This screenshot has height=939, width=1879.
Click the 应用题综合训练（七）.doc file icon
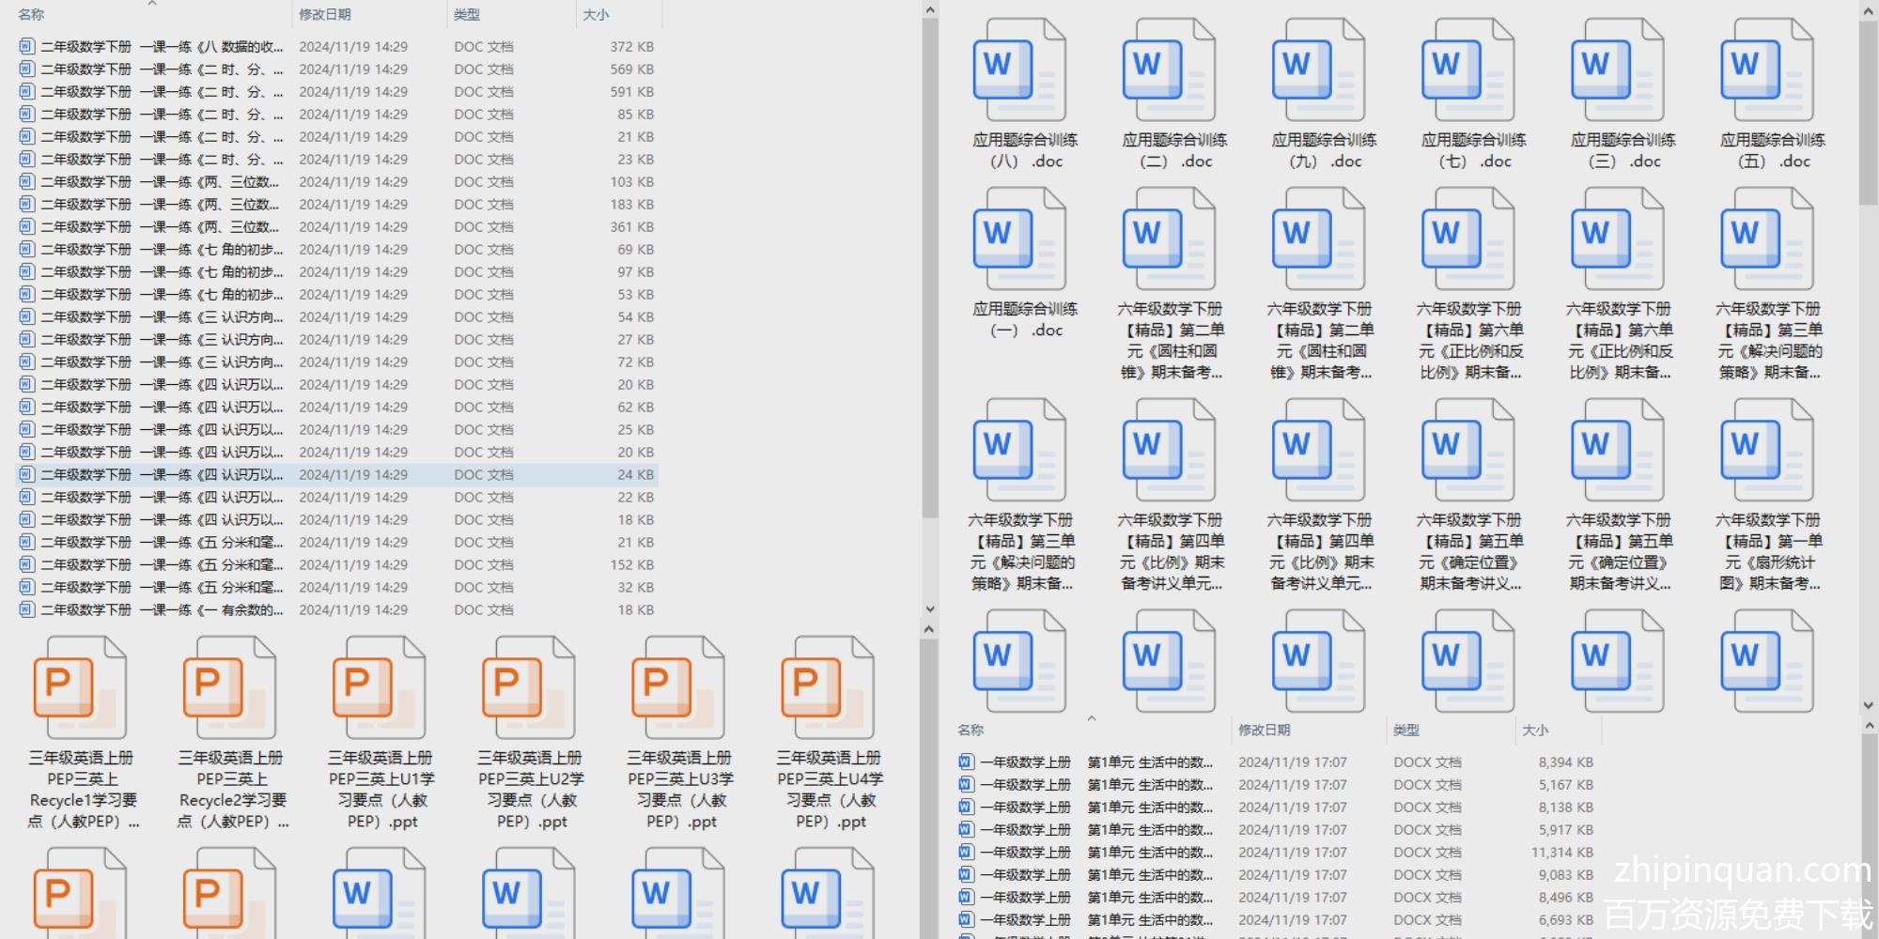[1467, 70]
